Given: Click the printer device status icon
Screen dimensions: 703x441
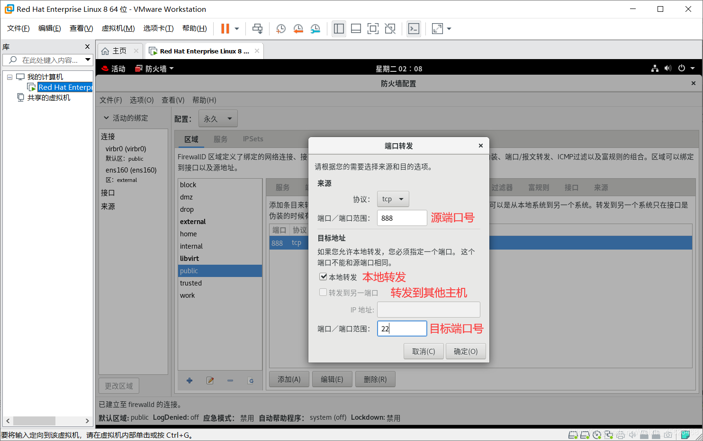Looking at the screenshot, I should pos(620,435).
